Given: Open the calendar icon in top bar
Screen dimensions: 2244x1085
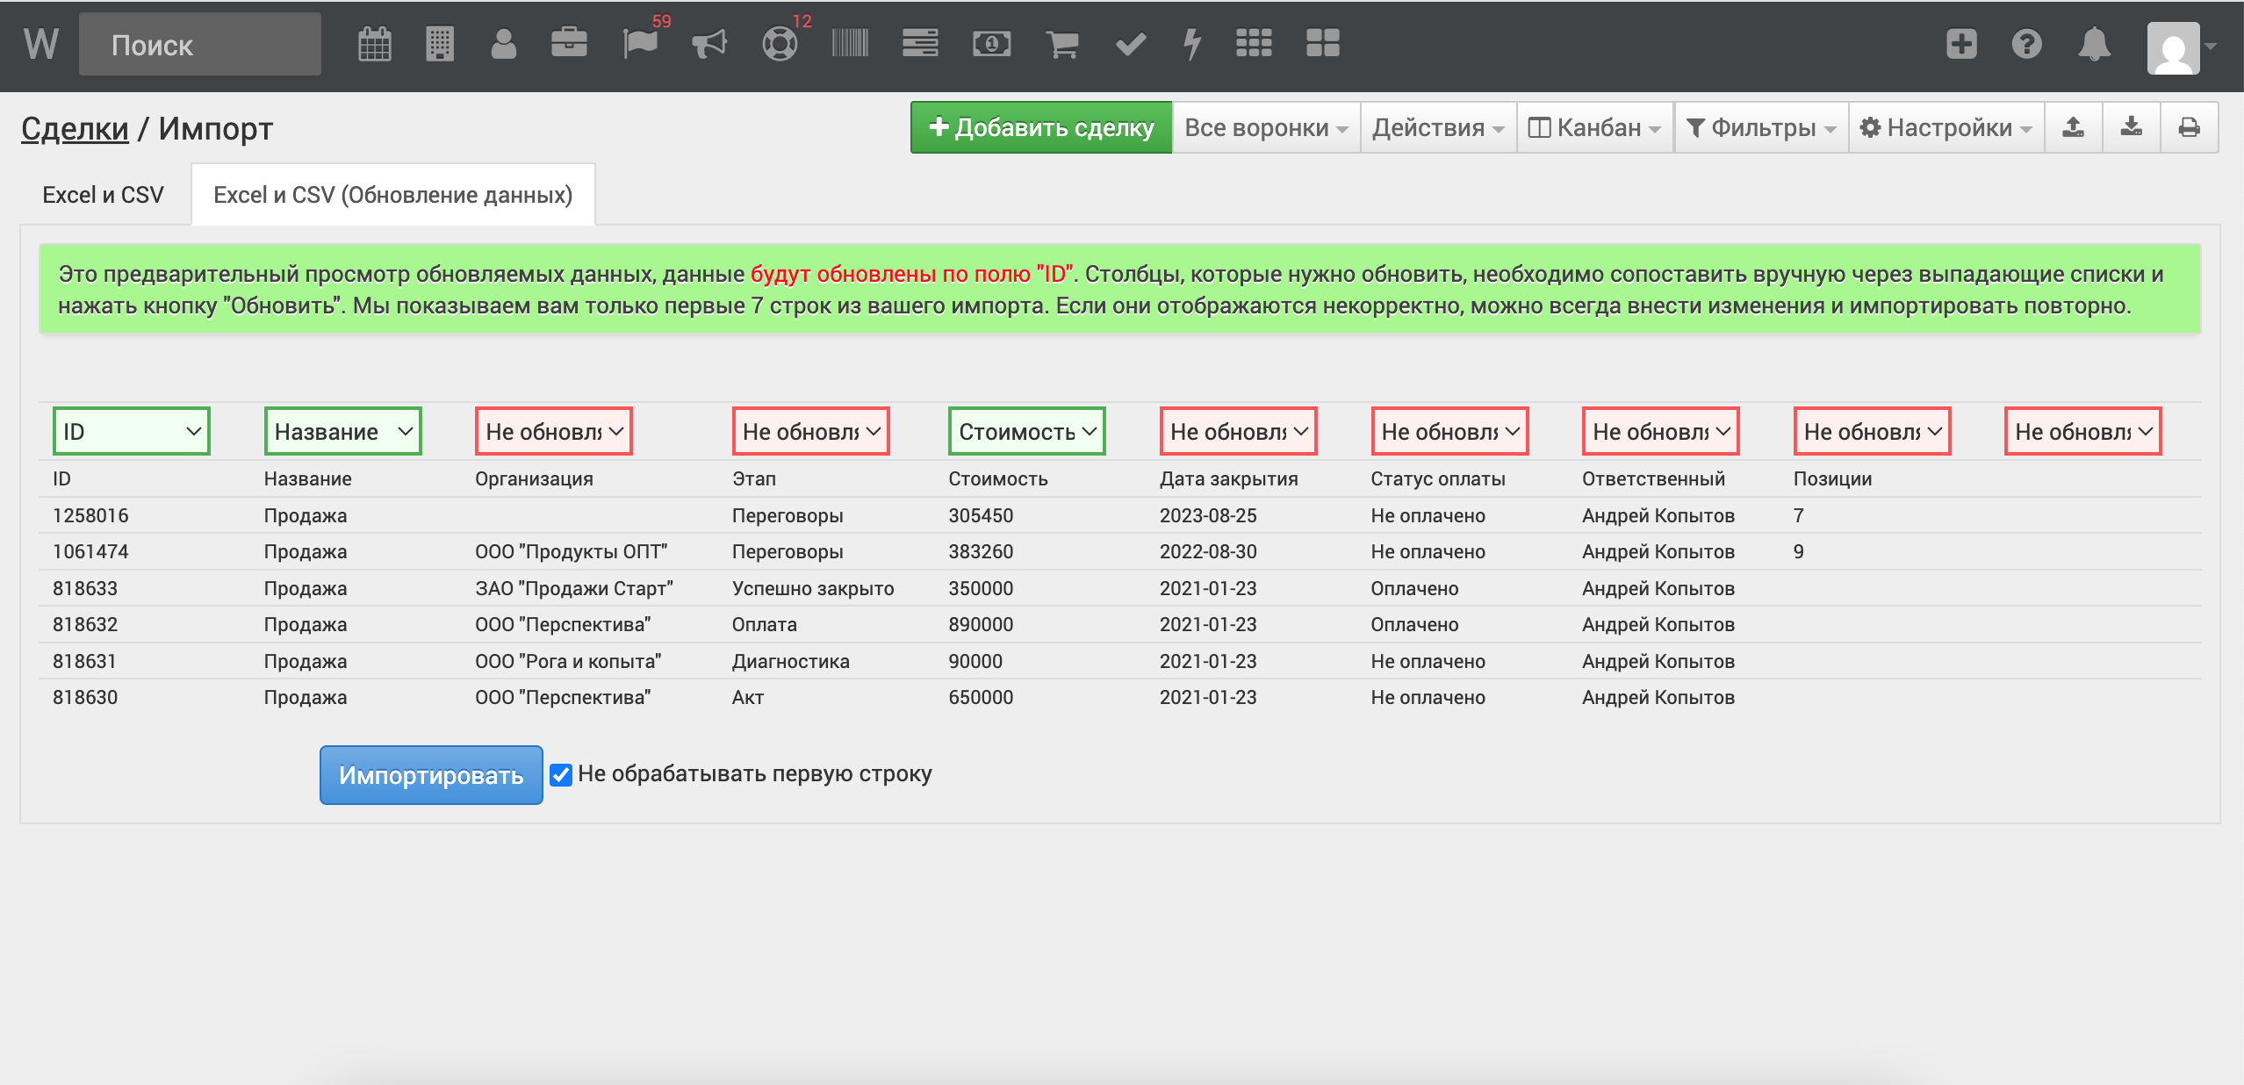Looking at the screenshot, I should coord(374,44).
